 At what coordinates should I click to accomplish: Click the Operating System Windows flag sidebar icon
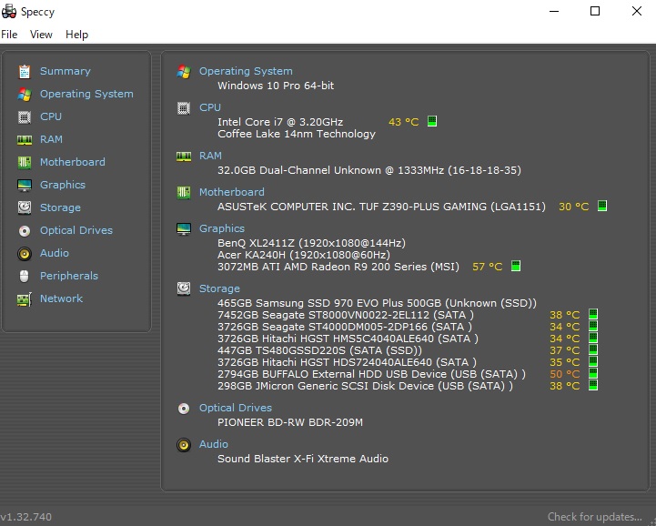tap(25, 94)
